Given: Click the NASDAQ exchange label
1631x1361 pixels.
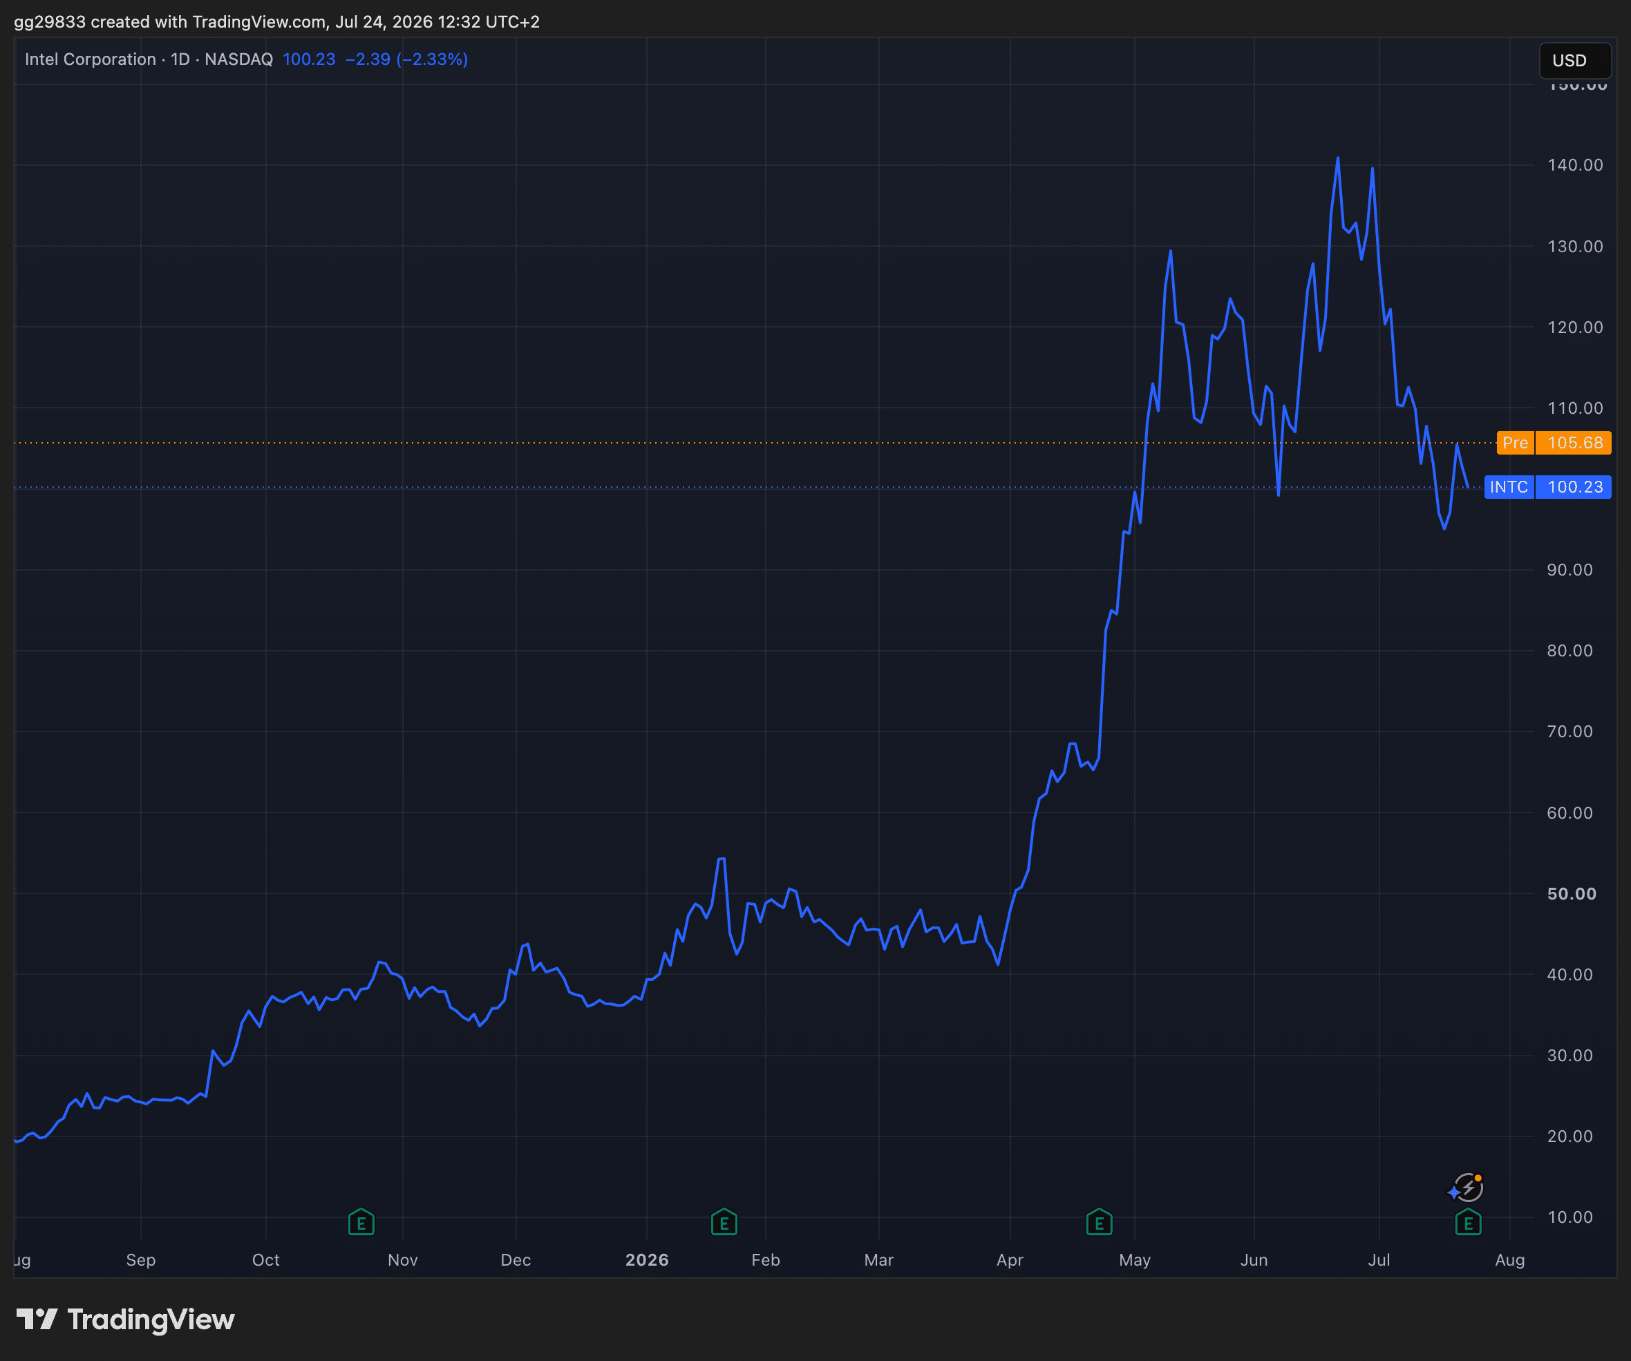Looking at the screenshot, I should 238,59.
